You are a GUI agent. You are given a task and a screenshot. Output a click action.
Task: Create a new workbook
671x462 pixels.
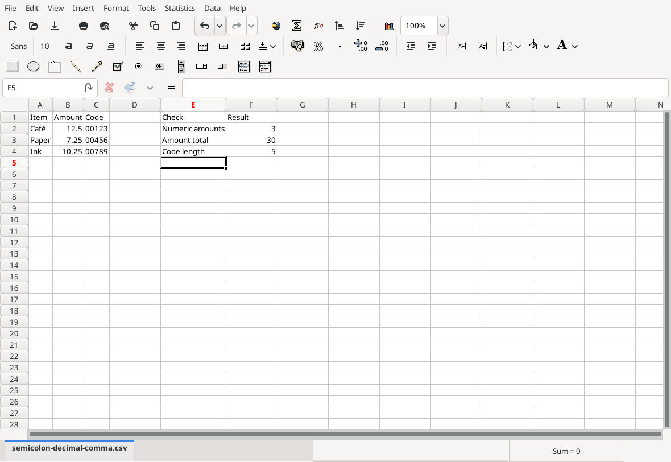tap(13, 26)
